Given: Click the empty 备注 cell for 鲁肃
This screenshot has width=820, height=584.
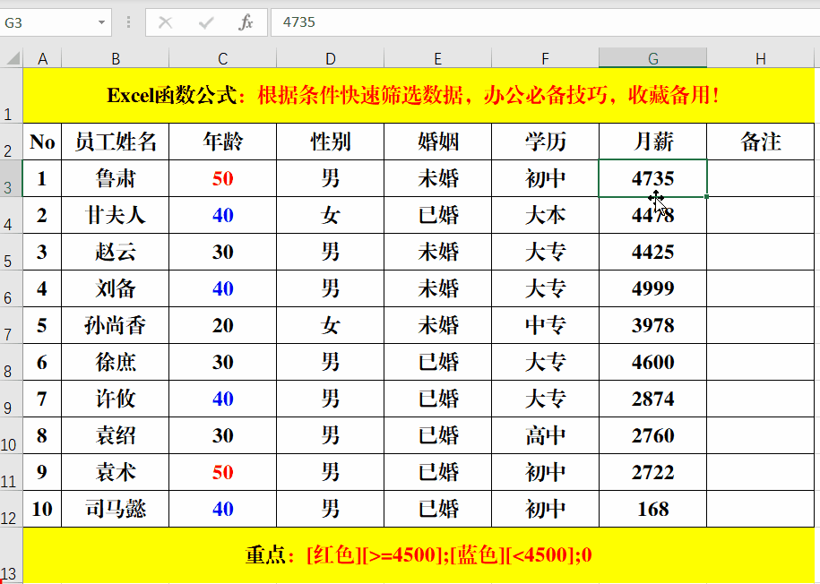Looking at the screenshot, I should [x=760, y=178].
